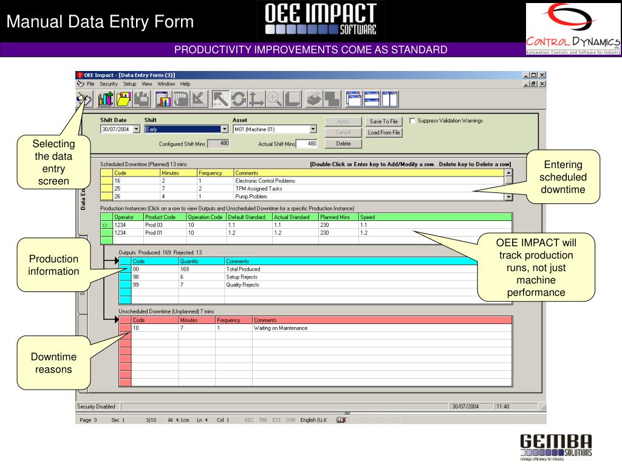
Task: Open the Window menu
Action: pos(166,84)
